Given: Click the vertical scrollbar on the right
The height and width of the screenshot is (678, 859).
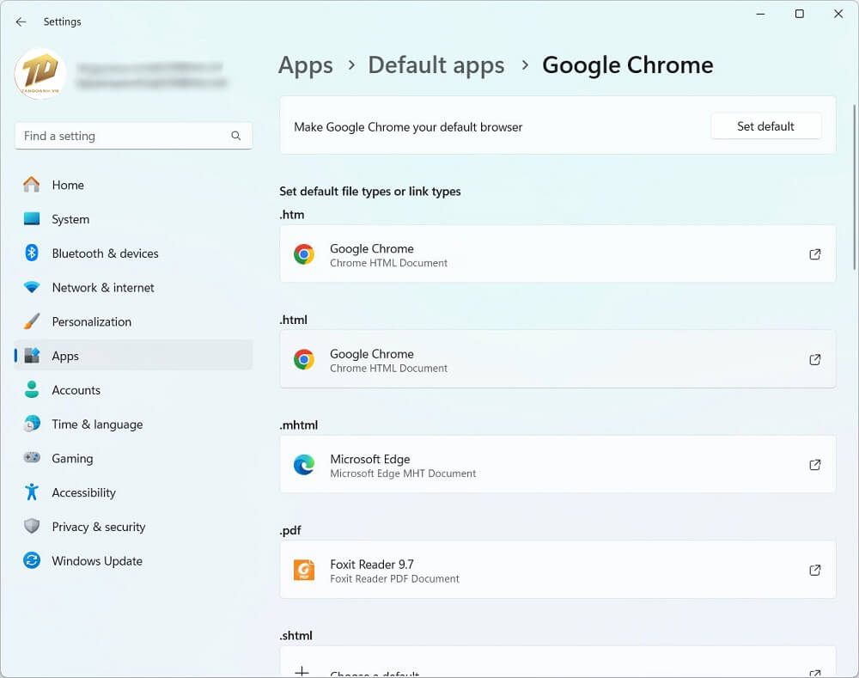Looking at the screenshot, I should tap(854, 186).
